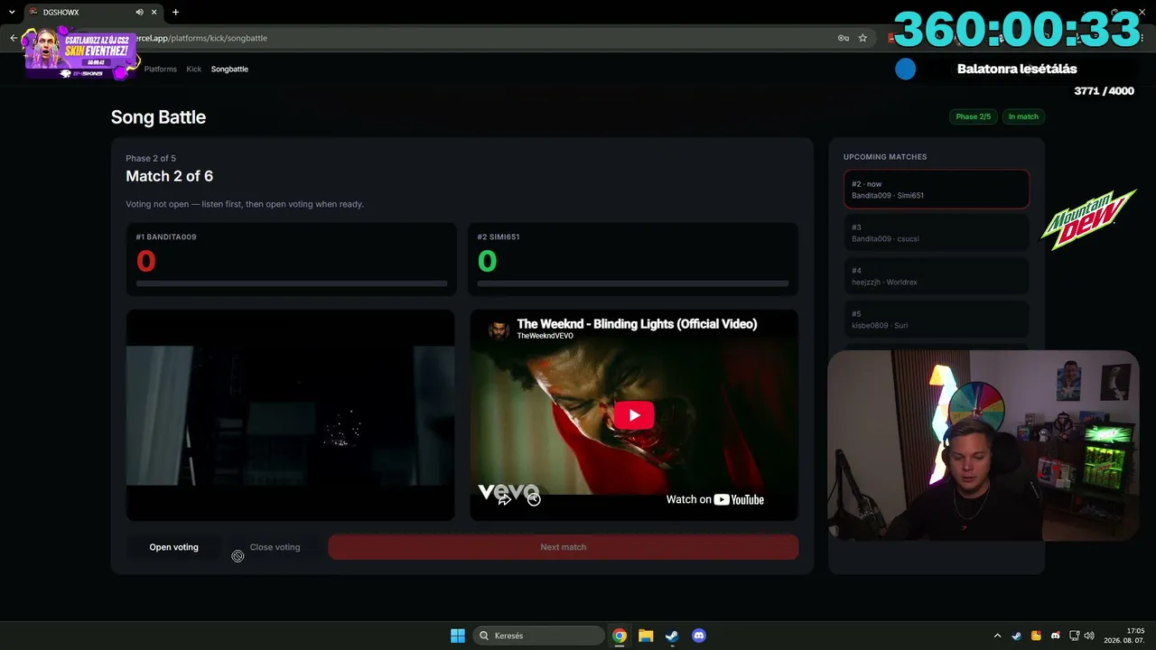Screen dimensions: 1156x650
Task: Open TheWeekndVEVO channel avatar
Action: pos(499,330)
